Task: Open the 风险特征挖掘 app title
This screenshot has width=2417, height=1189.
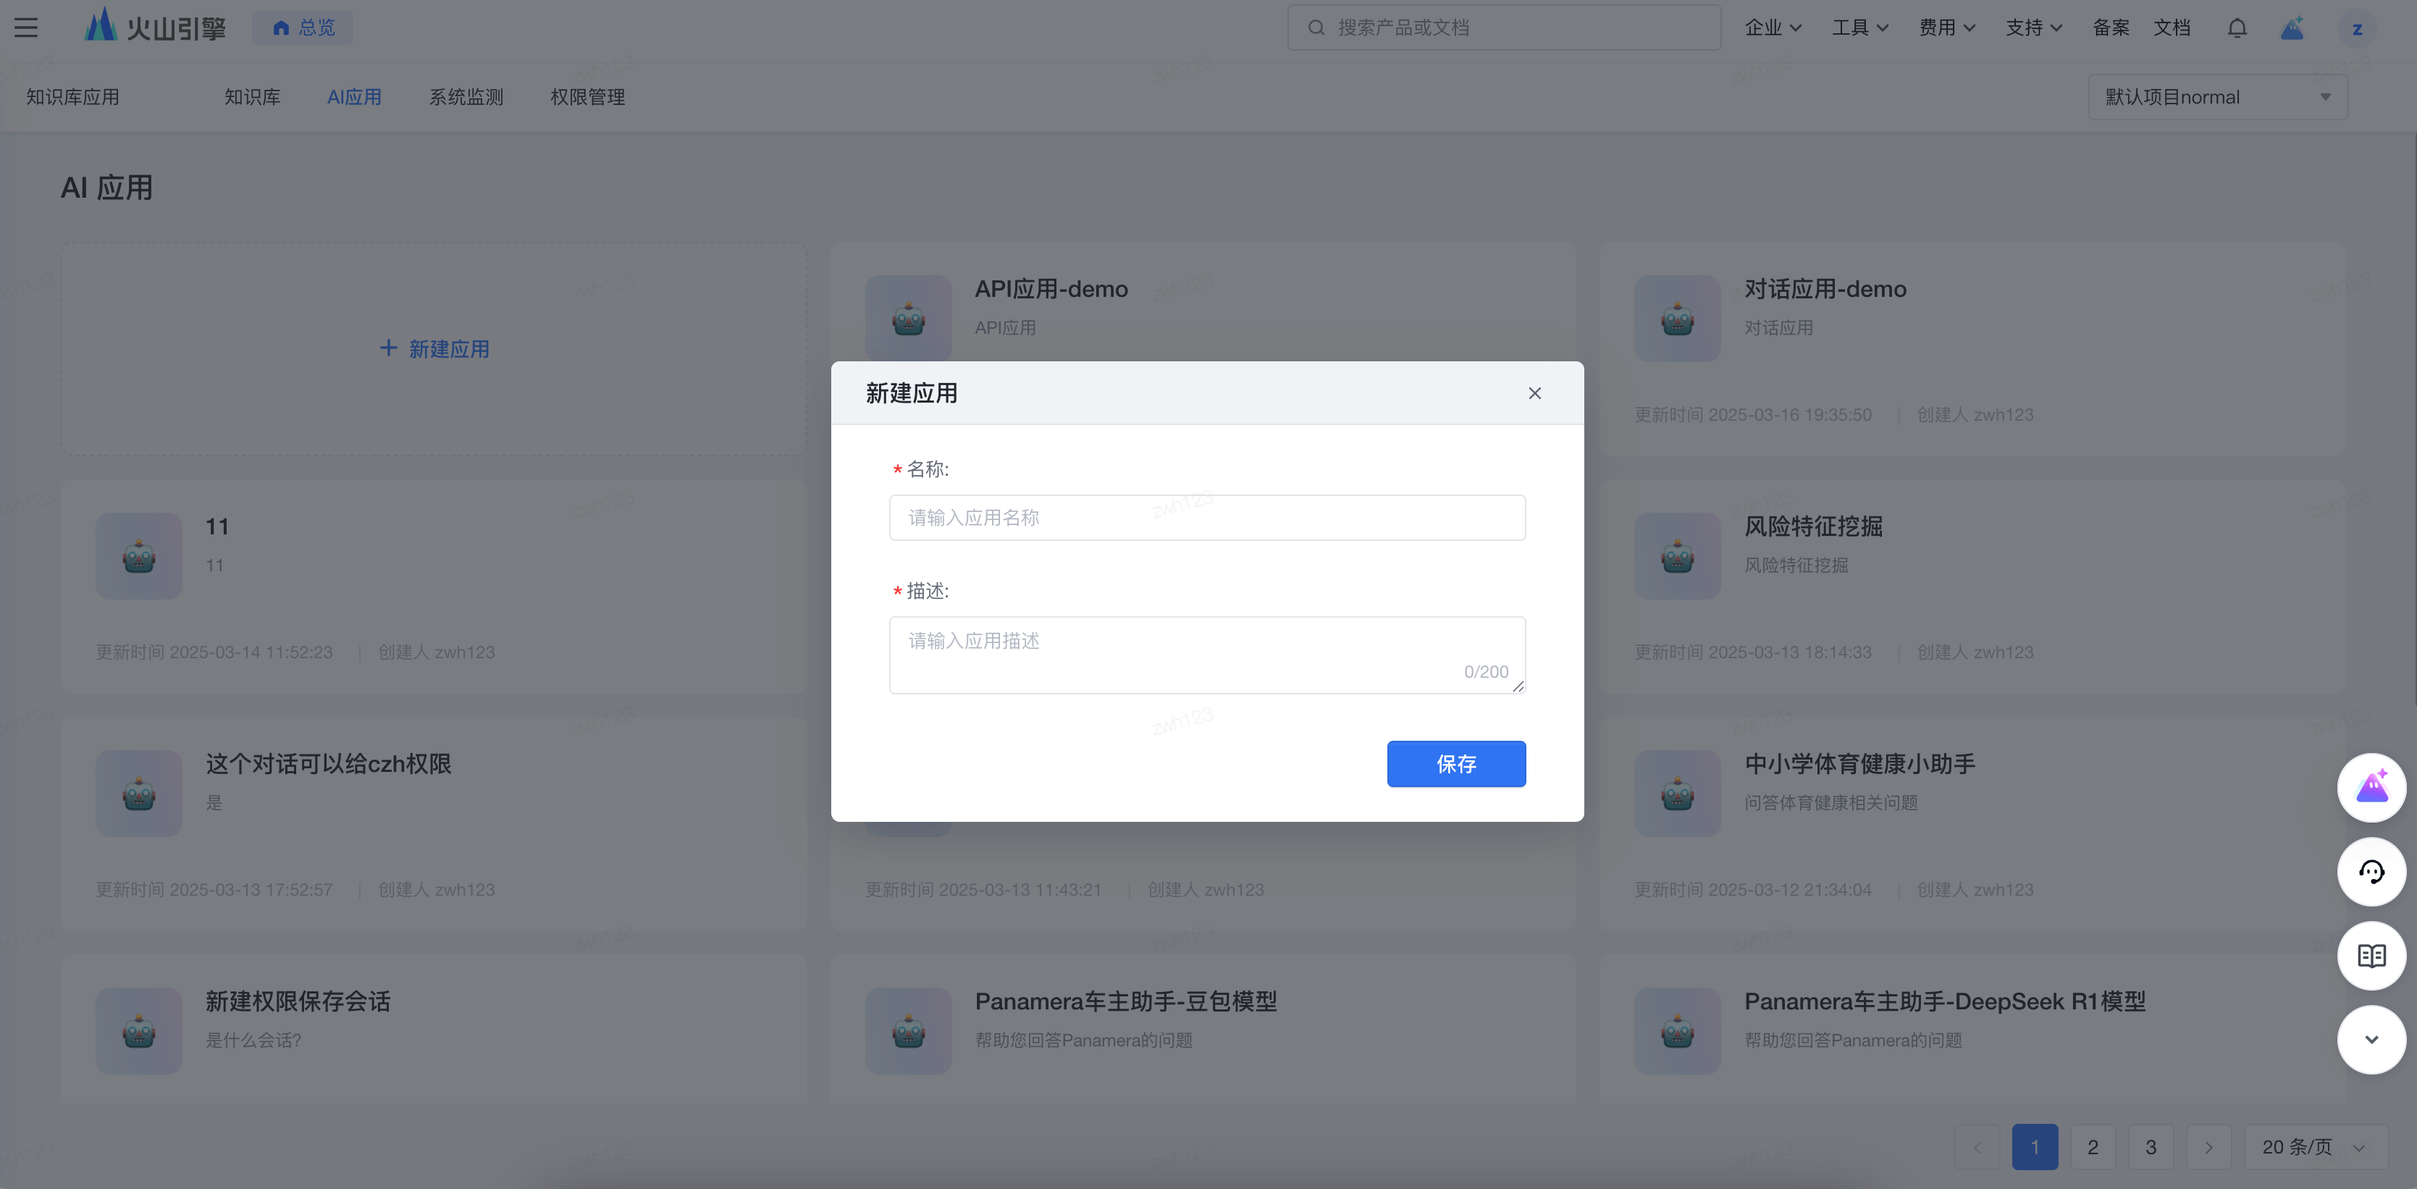Action: tap(1813, 526)
